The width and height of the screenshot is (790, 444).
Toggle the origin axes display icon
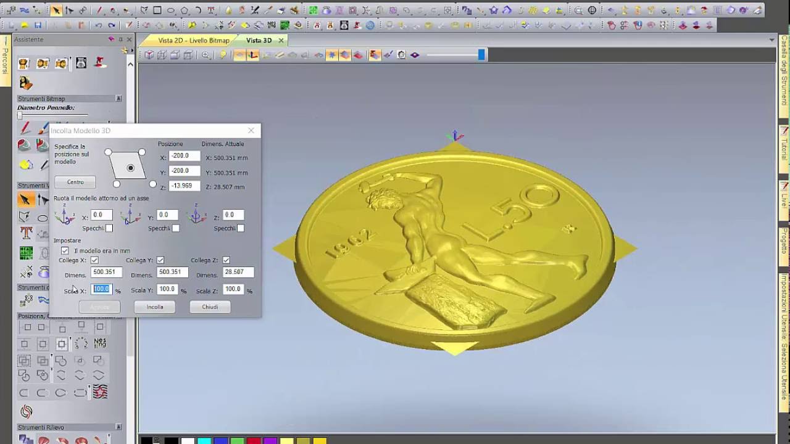(x=253, y=55)
